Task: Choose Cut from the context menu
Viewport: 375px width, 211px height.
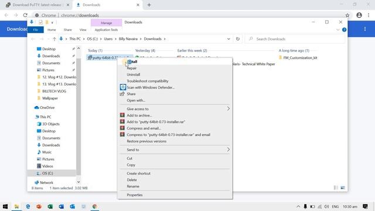Action: point(129,158)
